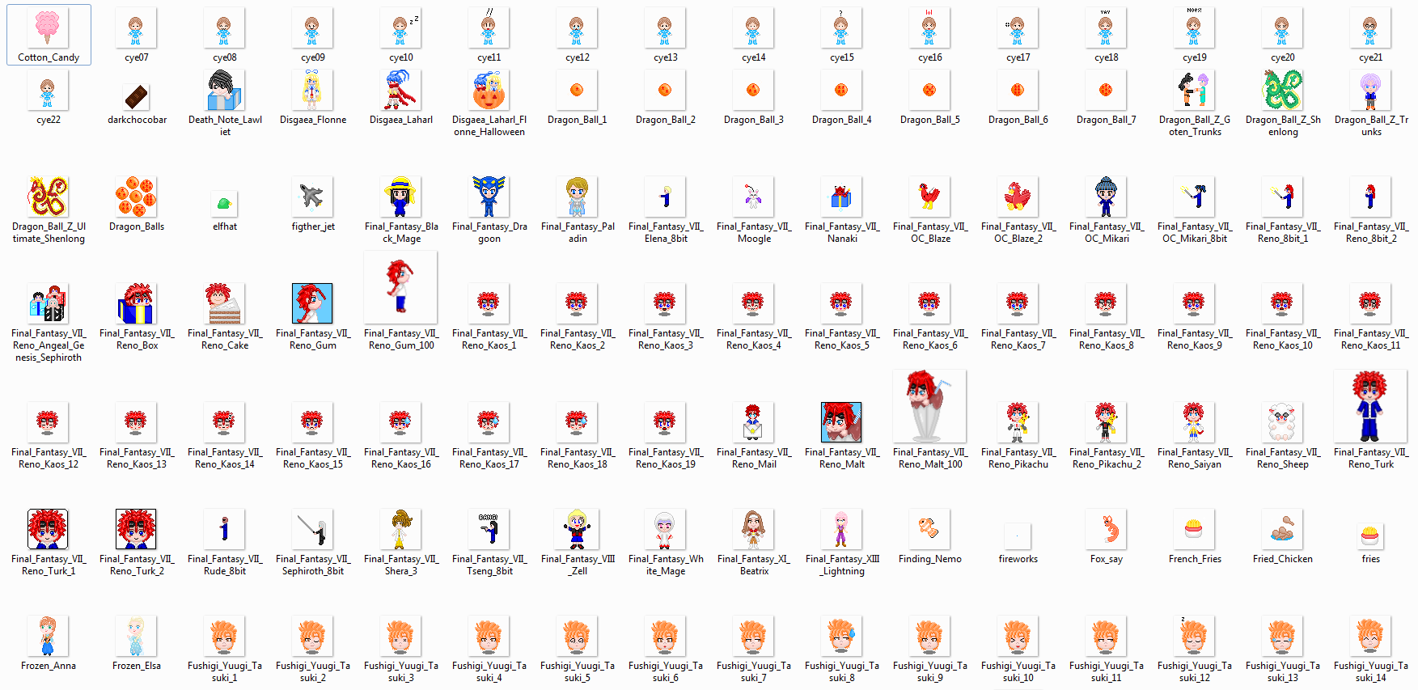The image size is (1418, 690).
Task: Click the Final_Fantasy_VII_Reno_Mail envelope icon
Action: click(753, 422)
